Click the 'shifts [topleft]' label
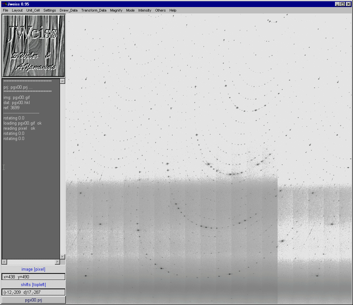 (33, 284)
